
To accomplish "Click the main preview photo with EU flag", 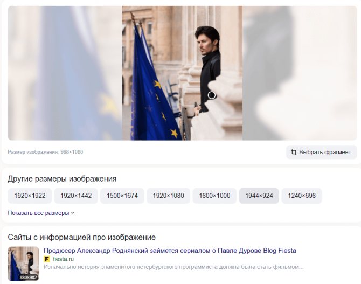I will [x=182, y=73].
